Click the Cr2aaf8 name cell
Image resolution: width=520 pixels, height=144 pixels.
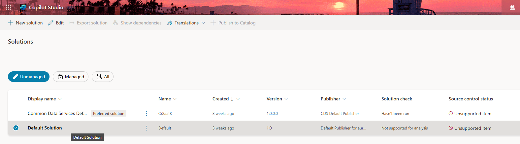click(x=165, y=114)
